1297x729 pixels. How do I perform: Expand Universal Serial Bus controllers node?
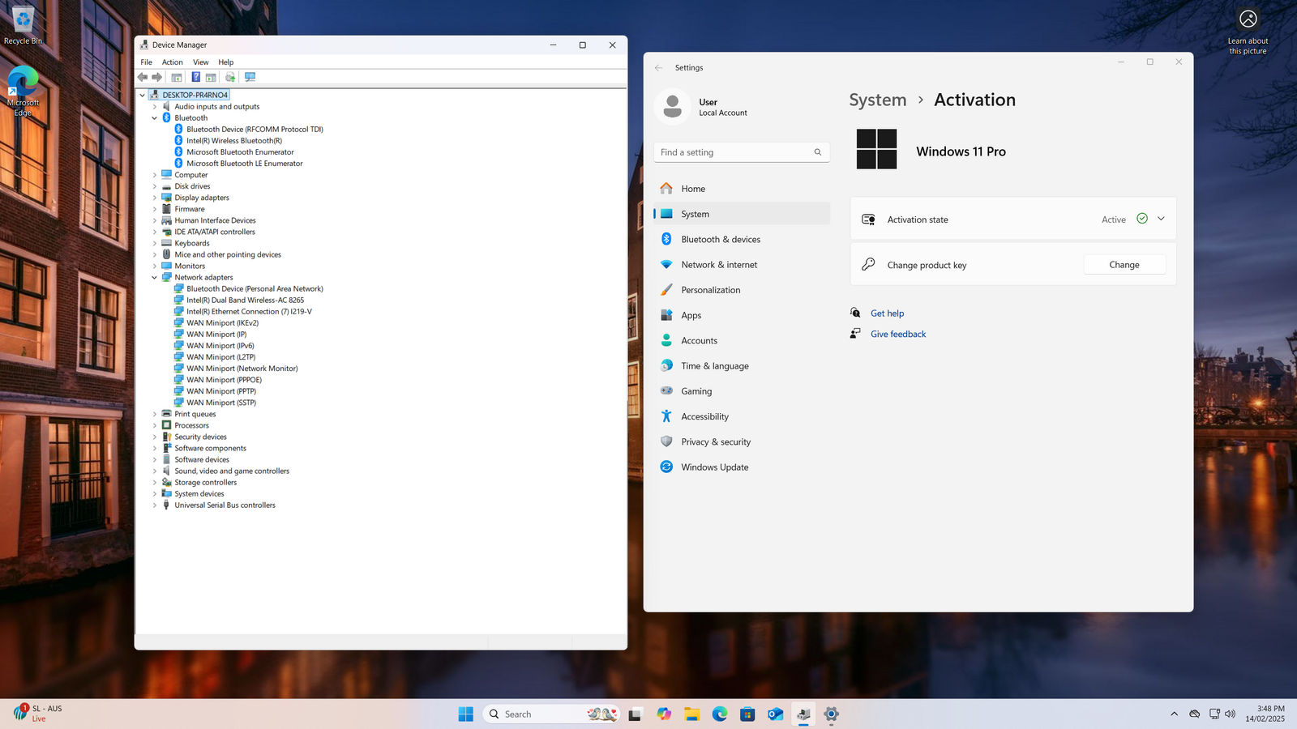click(155, 505)
